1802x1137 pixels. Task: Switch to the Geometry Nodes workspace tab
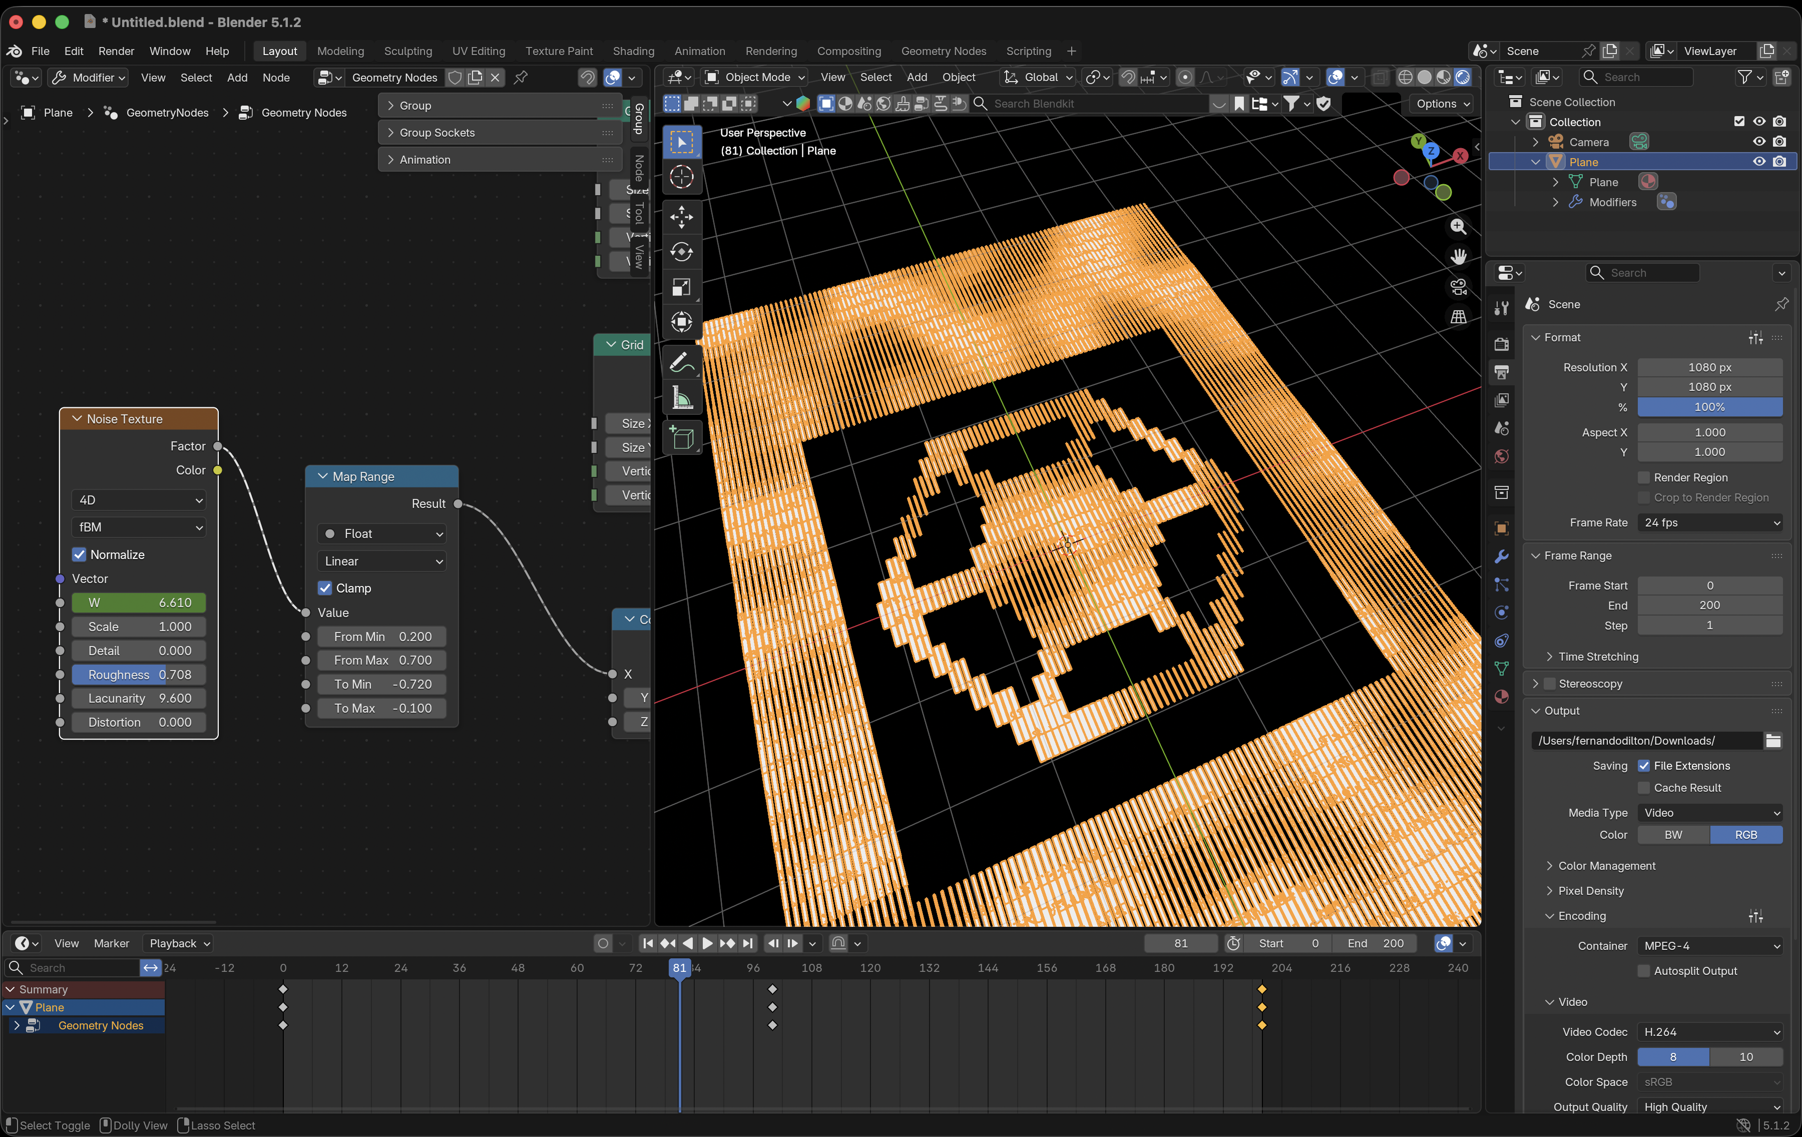click(x=943, y=51)
